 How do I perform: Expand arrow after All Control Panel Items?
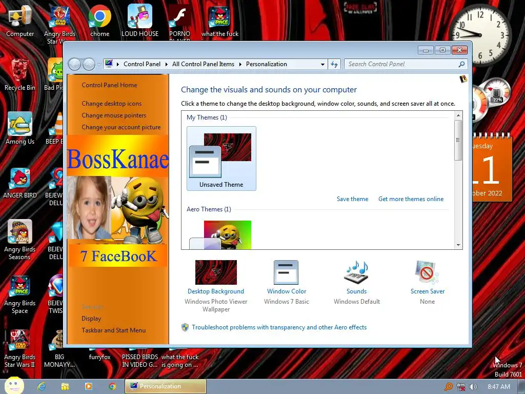[240, 64]
